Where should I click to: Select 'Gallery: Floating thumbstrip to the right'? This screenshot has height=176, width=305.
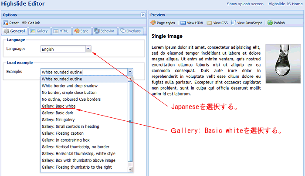(84, 167)
